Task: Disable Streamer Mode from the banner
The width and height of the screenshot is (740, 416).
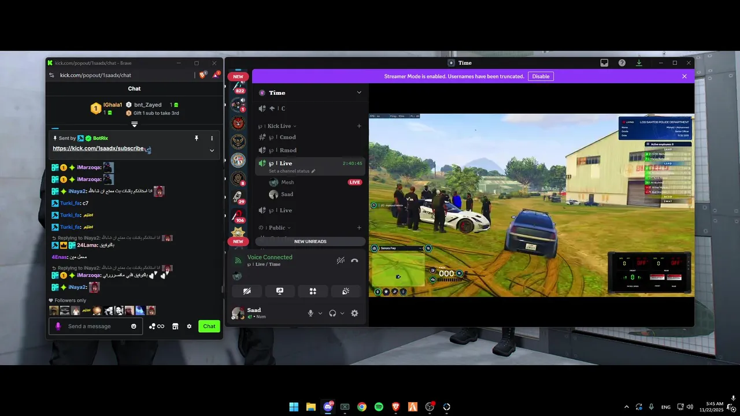Action: click(x=541, y=76)
